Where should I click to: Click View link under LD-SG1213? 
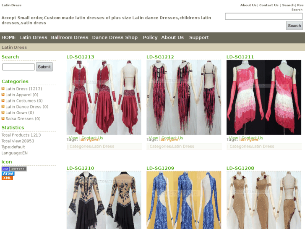coord(73,138)
